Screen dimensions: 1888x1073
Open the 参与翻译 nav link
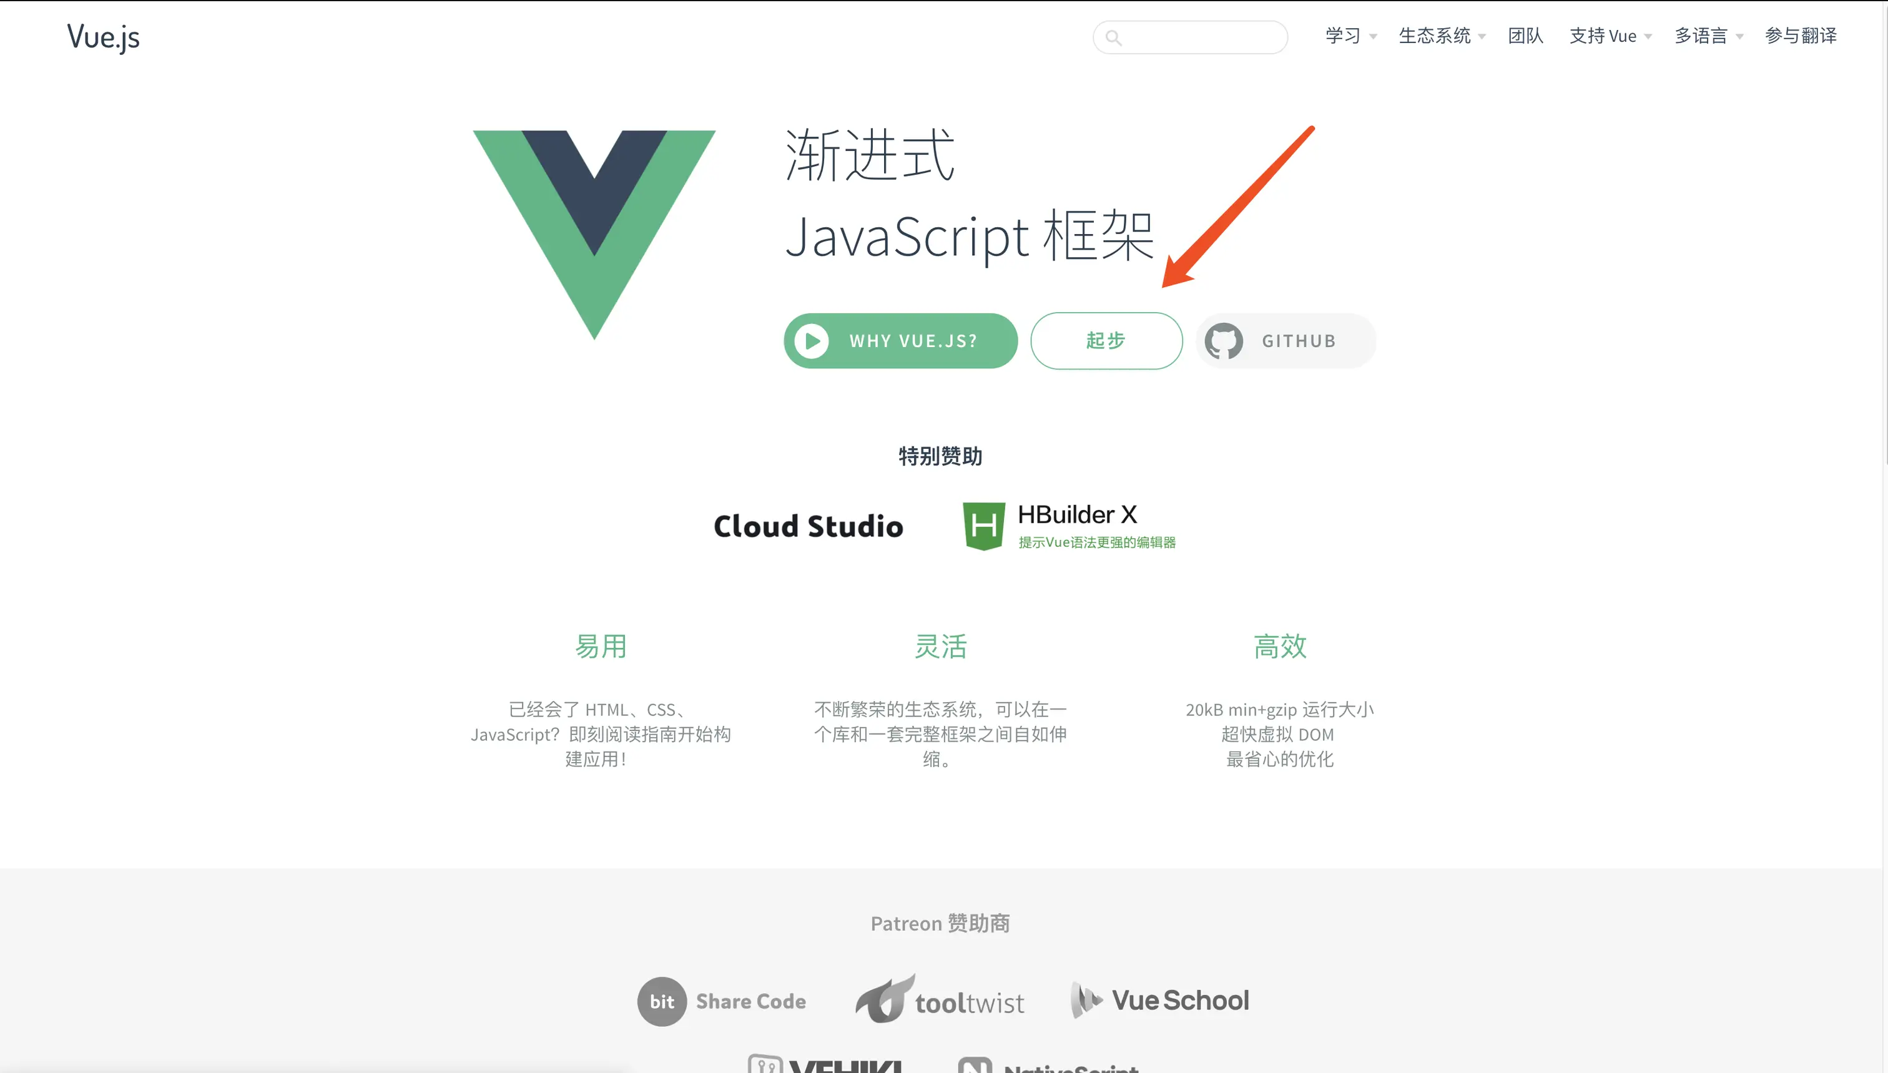coord(1801,36)
